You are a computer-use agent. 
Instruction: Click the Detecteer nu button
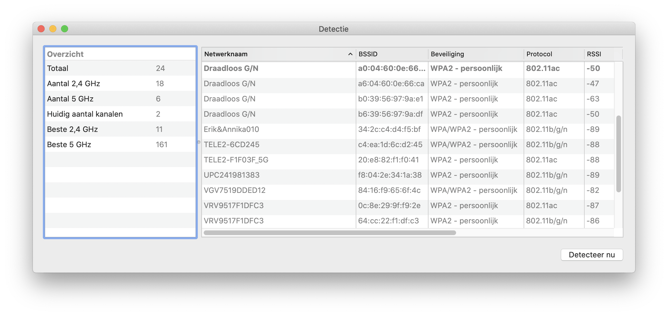tap(592, 255)
